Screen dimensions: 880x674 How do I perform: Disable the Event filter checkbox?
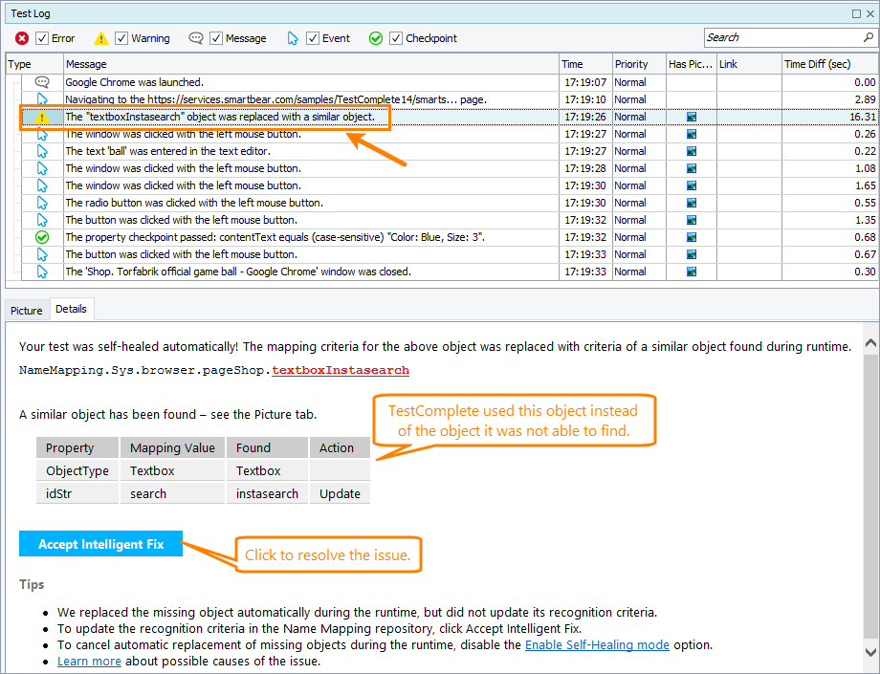coord(313,38)
